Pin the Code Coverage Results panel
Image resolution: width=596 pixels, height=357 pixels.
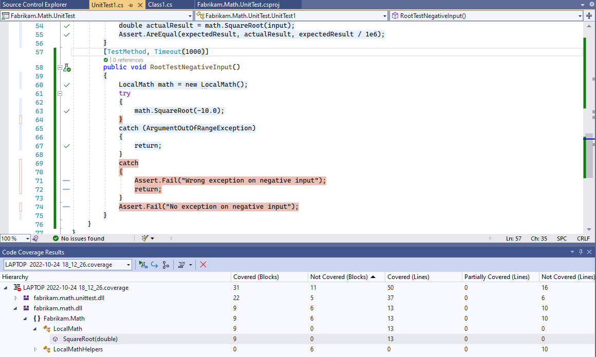pyautogui.click(x=580, y=252)
